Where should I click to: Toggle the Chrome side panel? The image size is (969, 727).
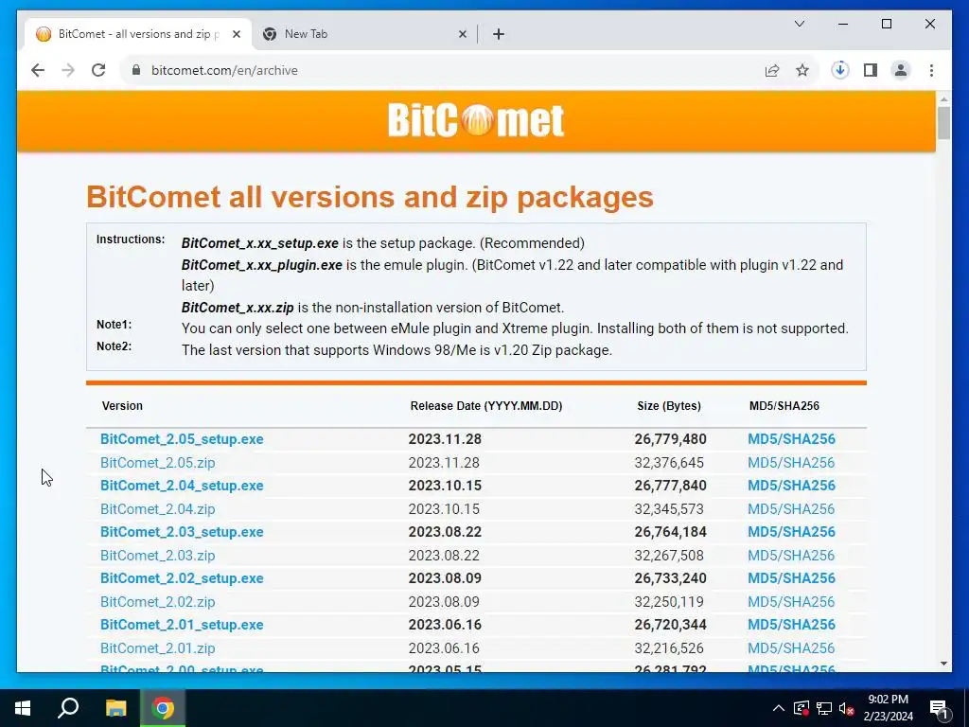coord(871,70)
